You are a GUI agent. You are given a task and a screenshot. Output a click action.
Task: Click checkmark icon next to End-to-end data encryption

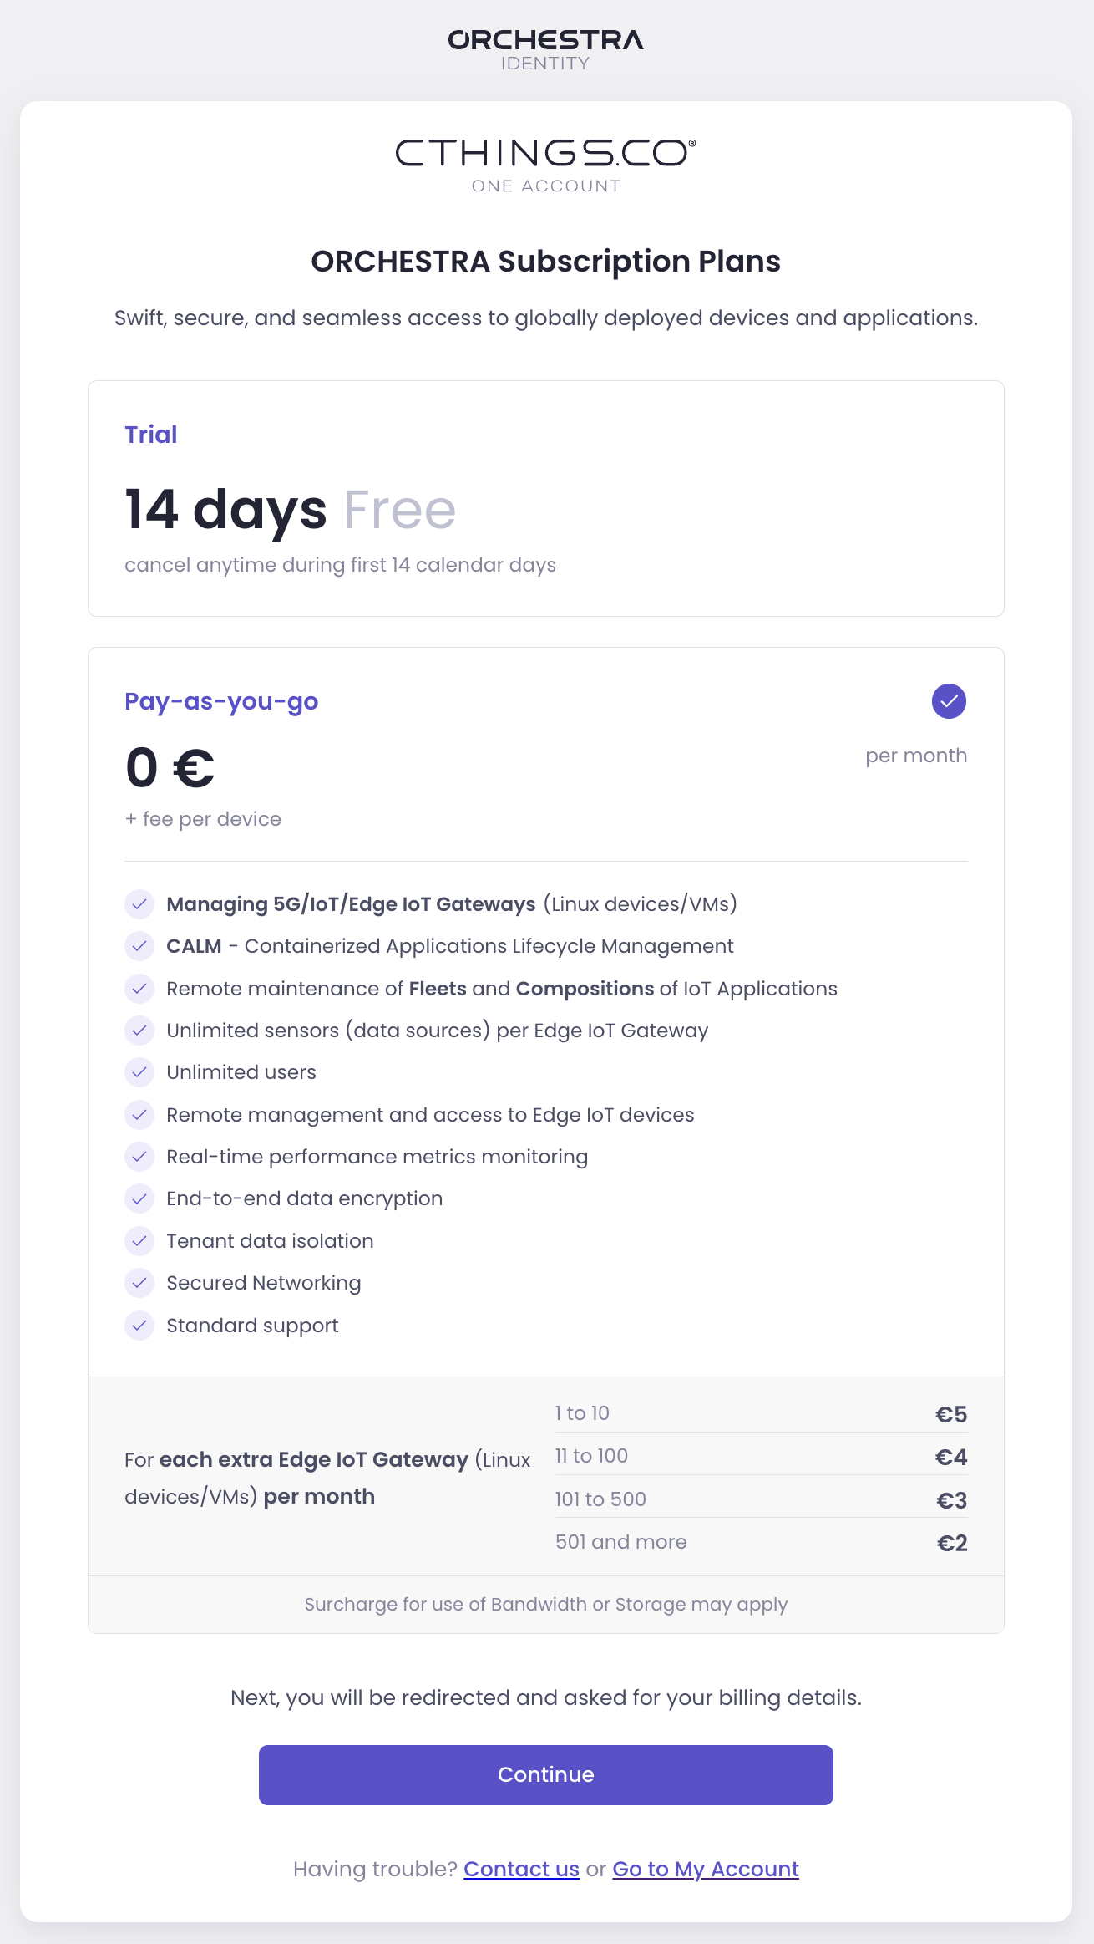click(x=139, y=1198)
